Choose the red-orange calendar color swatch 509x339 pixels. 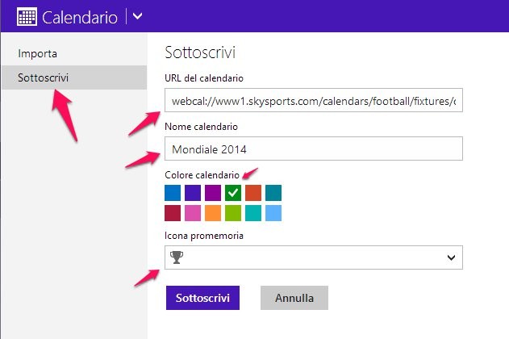click(253, 193)
